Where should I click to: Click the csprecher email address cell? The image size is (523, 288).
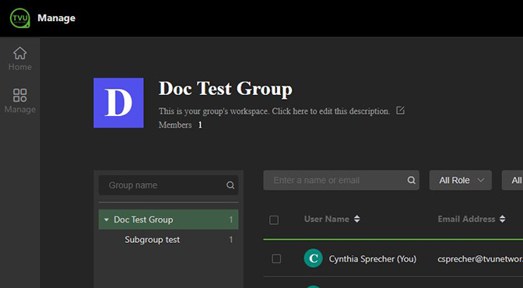(x=480, y=258)
